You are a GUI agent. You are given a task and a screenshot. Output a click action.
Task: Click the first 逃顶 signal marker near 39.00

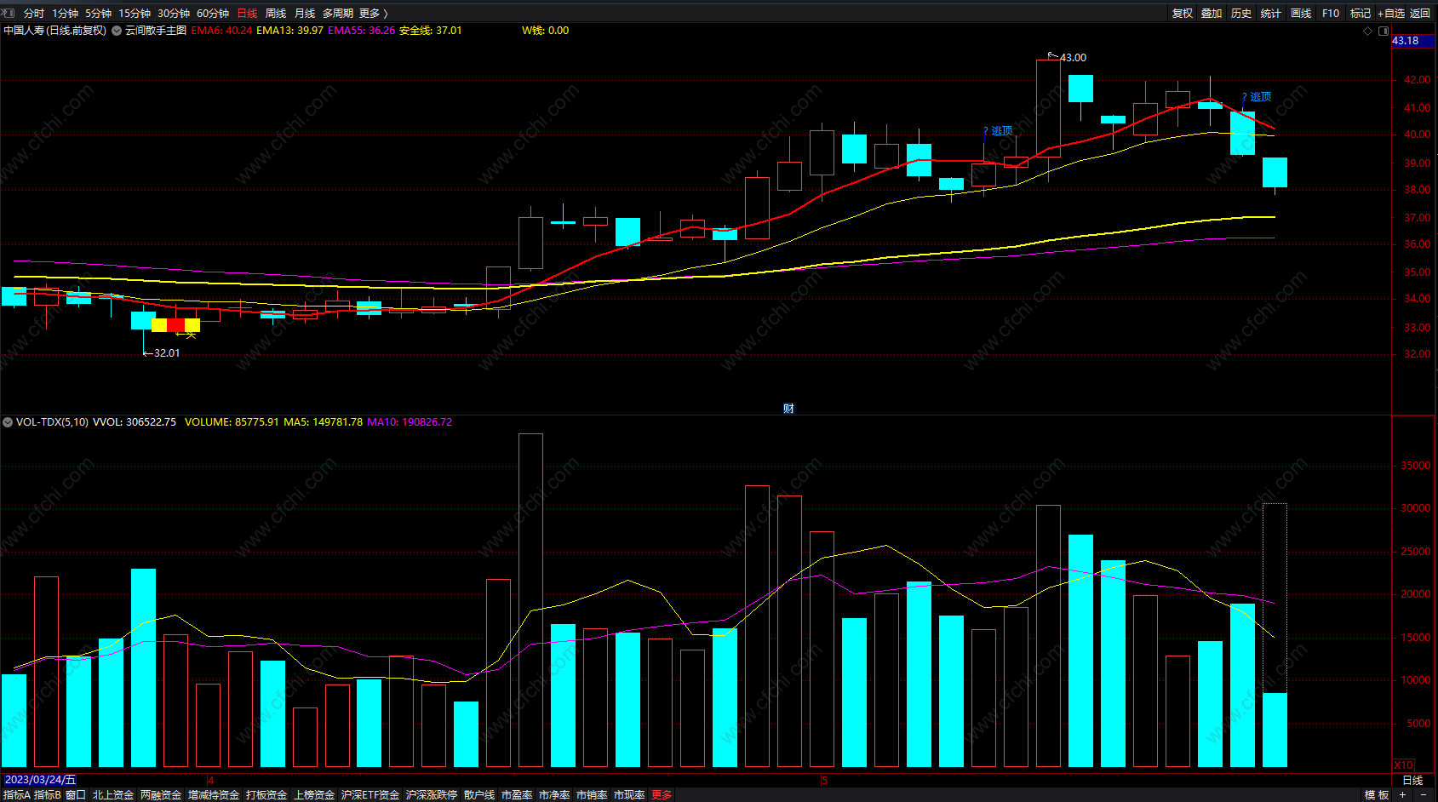[x=998, y=131]
